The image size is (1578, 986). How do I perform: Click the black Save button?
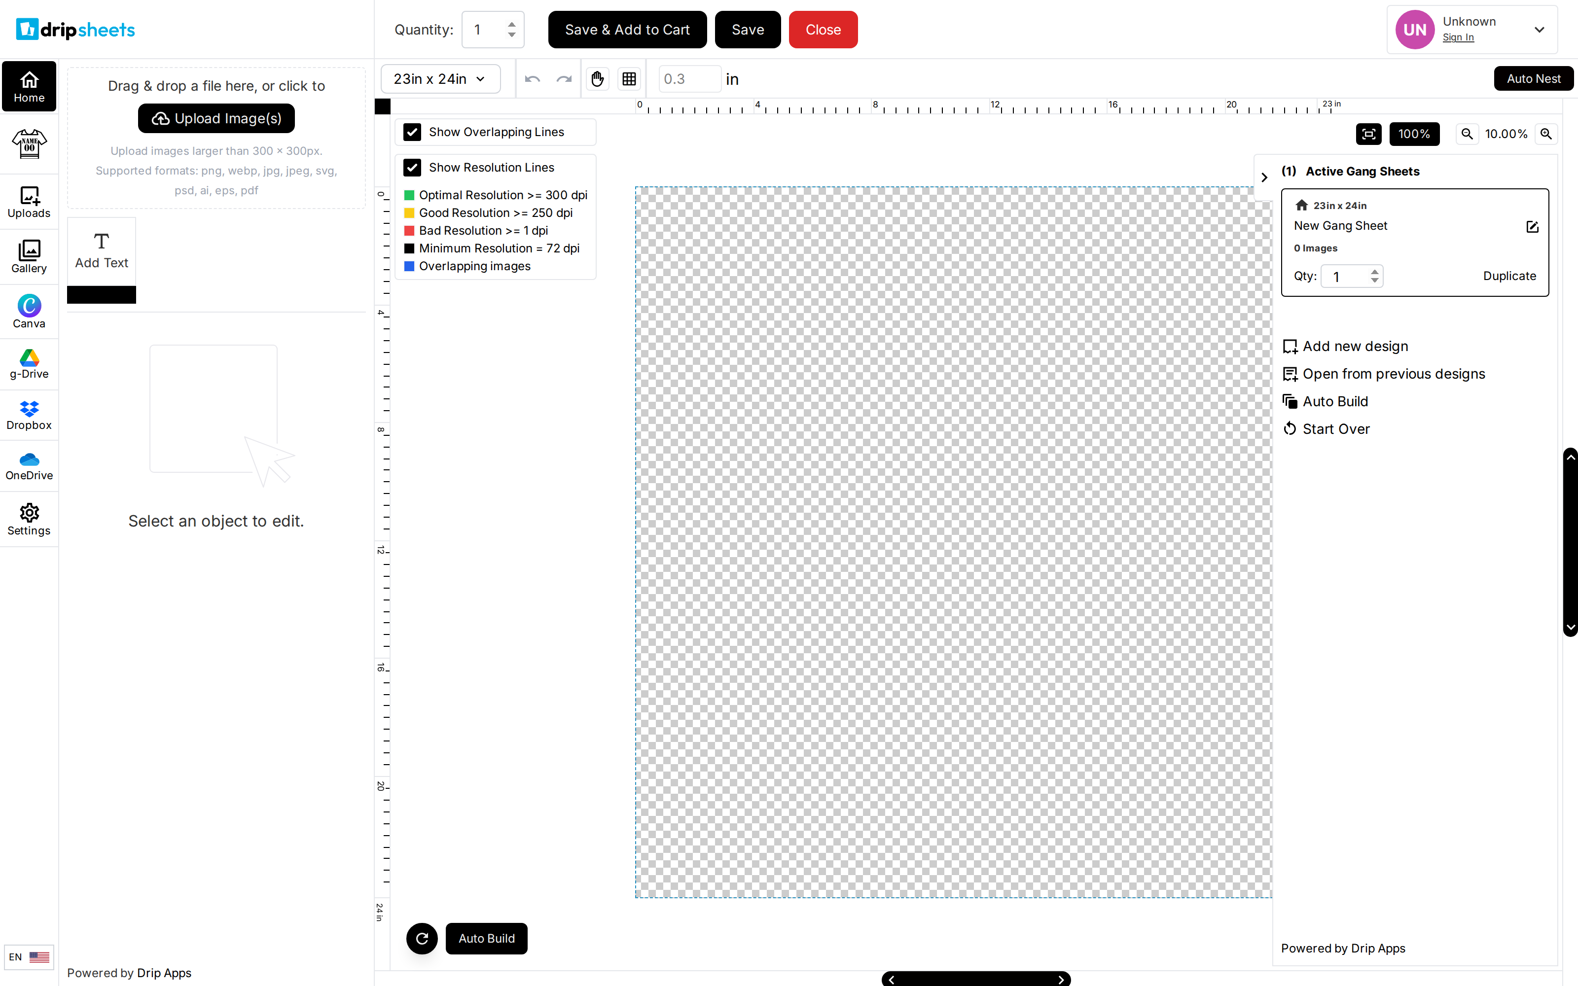748,30
